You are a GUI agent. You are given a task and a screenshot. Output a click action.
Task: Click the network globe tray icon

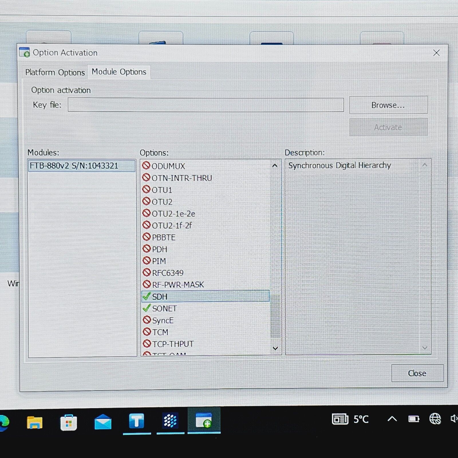pyautogui.click(x=435, y=419)
